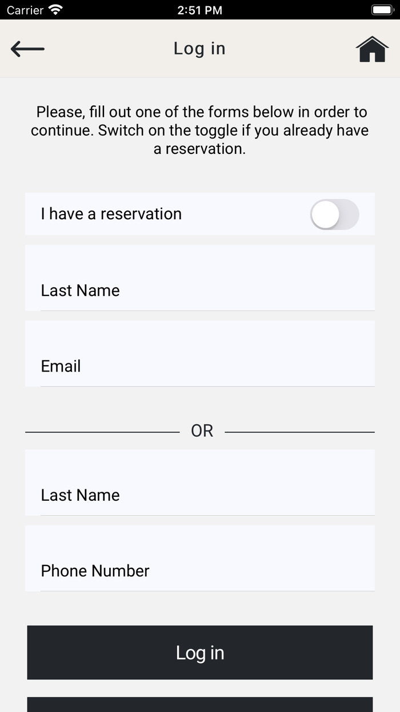Viewport: 400px width, 712px height.
Task: Tap the Home icon in the navigation bar
Action: click(x=372, y=49)
